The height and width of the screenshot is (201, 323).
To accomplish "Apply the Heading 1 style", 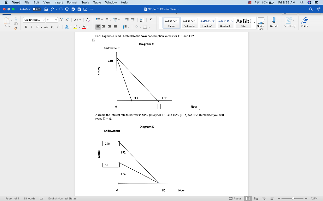I will click(x=207, y=23).
